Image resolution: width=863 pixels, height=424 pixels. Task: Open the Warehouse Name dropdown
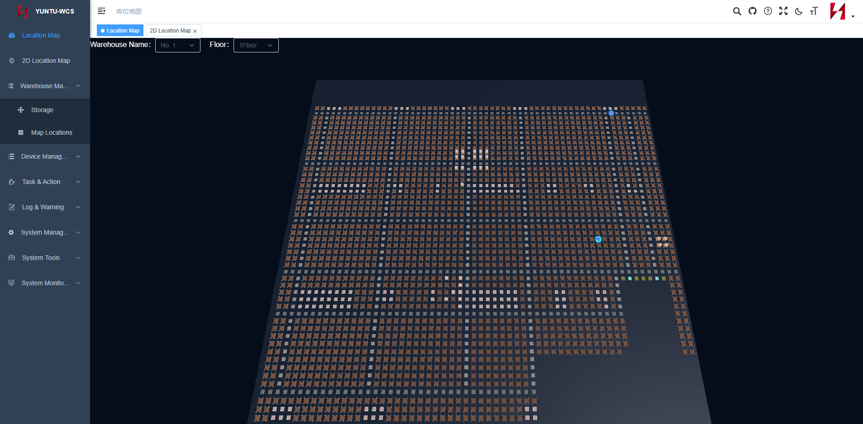pos(177,45)
